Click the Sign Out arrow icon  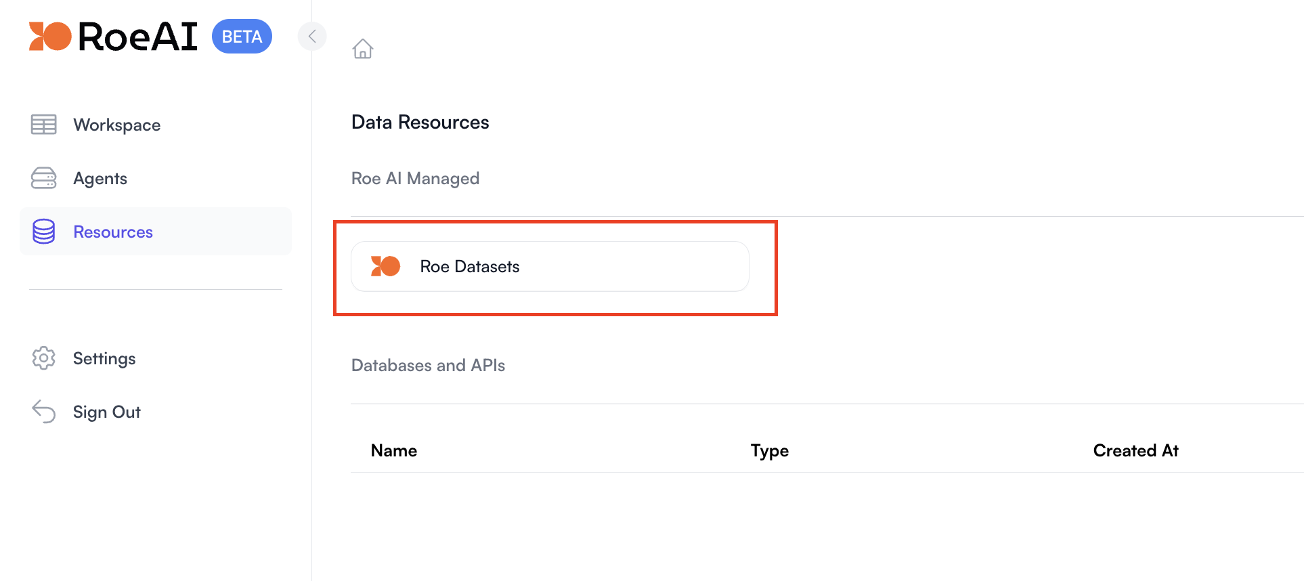44,412
